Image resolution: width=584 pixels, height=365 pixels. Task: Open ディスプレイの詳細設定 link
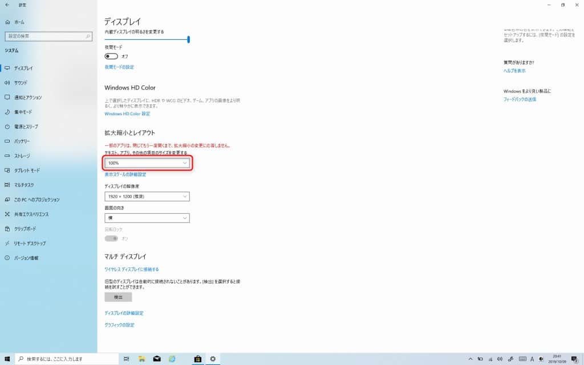(x=124, y=313)
